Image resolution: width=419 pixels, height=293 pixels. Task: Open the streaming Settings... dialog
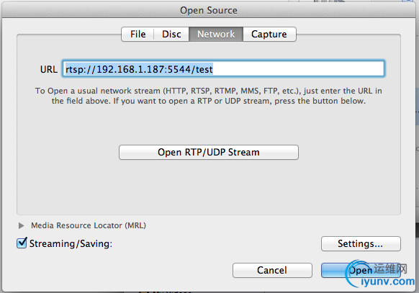tap(361, 243)
